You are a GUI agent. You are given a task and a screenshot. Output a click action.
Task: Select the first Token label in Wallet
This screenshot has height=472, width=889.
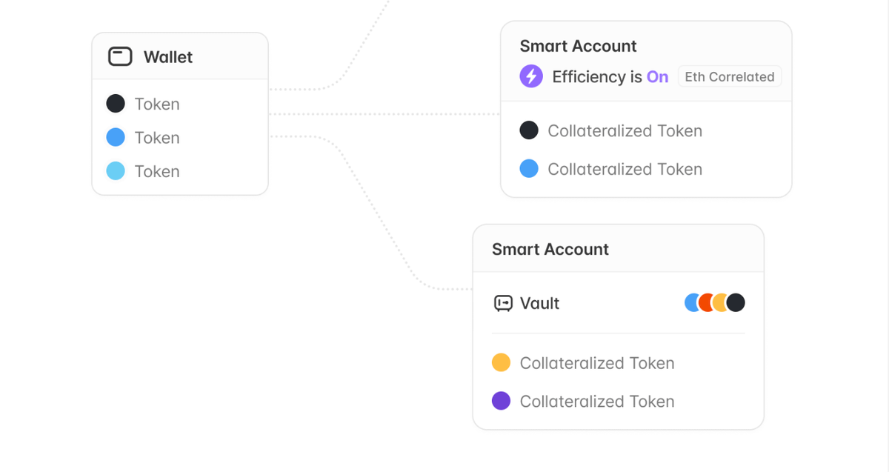[157, 104]
